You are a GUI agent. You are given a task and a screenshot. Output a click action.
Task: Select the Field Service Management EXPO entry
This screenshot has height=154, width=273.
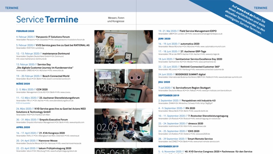[x=190, y=32]
